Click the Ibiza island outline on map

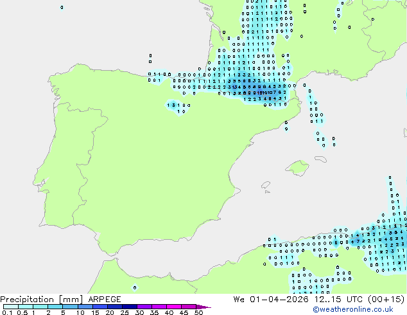(x=266, y=186)
